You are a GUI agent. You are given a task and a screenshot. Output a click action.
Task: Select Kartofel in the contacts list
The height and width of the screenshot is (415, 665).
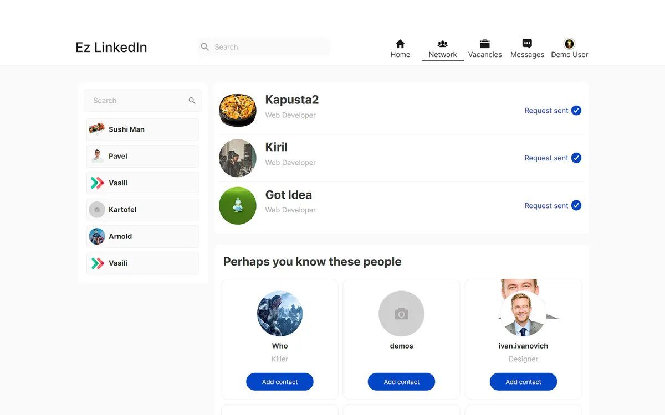point(142,210)
